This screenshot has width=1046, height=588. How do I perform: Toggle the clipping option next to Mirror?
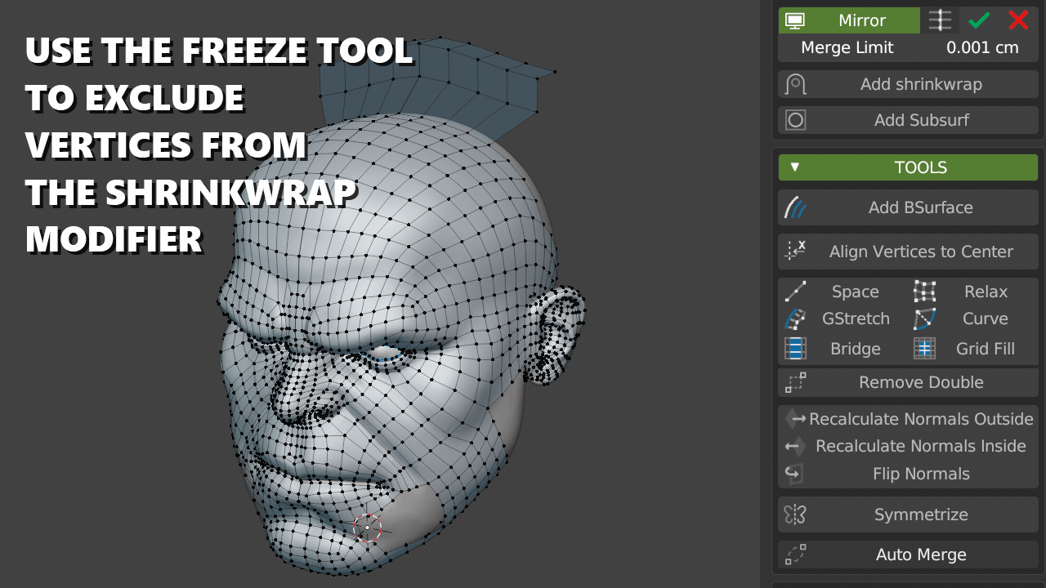[x=938, y=20]
